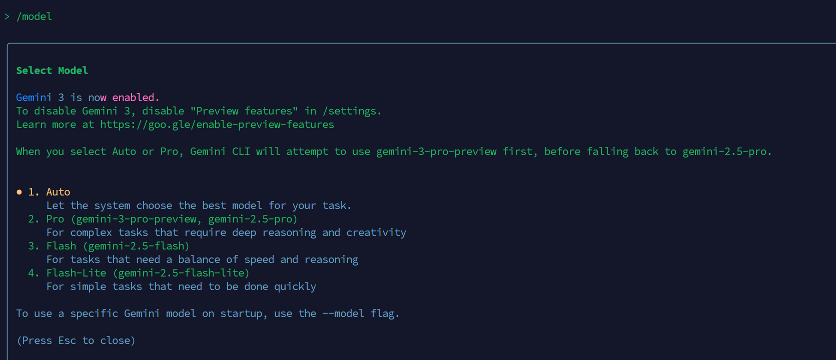Select the Flash-Lite model option
Image resolution: width=836 pixels, height=360 pixels.
[76, 272]
